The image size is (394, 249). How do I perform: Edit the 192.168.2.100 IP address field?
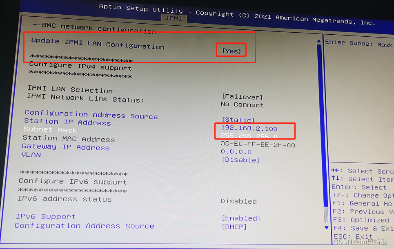[249, 129]
